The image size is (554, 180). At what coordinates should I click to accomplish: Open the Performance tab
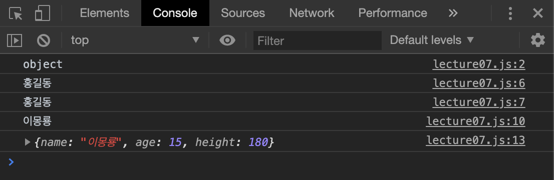[393, 13]
